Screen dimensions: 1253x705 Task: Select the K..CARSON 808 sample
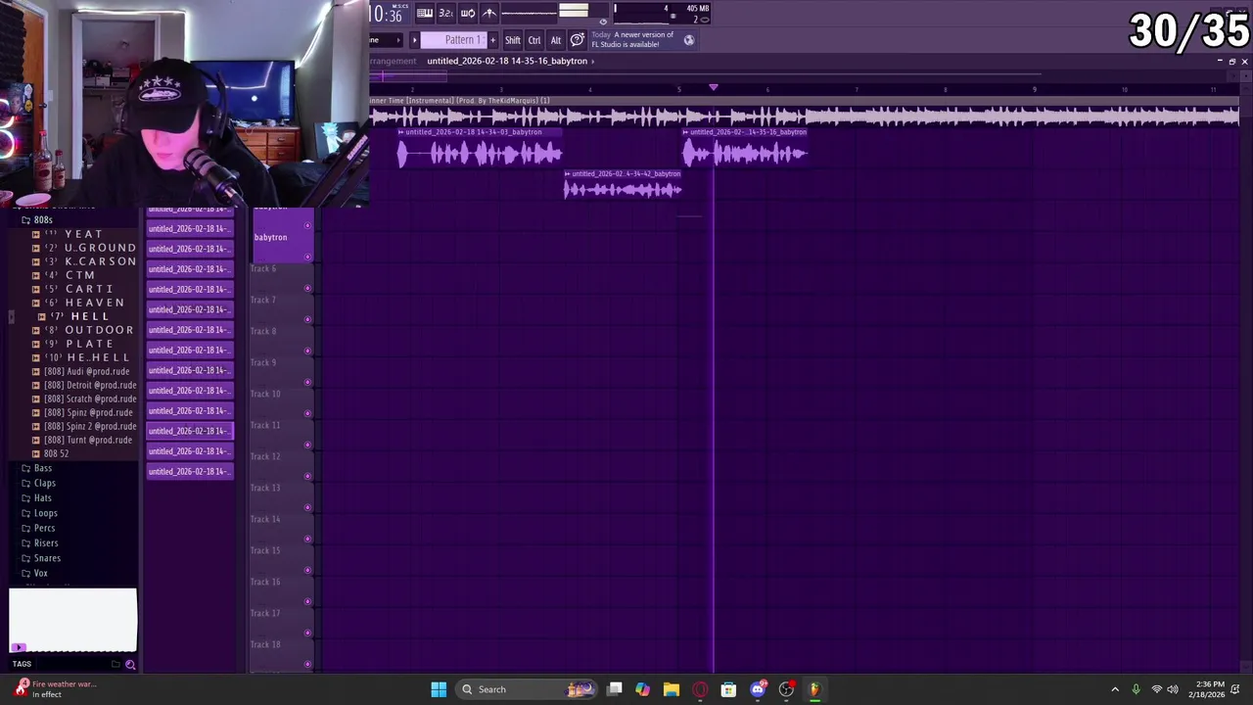pyautogui.click(x=84, y=261)
